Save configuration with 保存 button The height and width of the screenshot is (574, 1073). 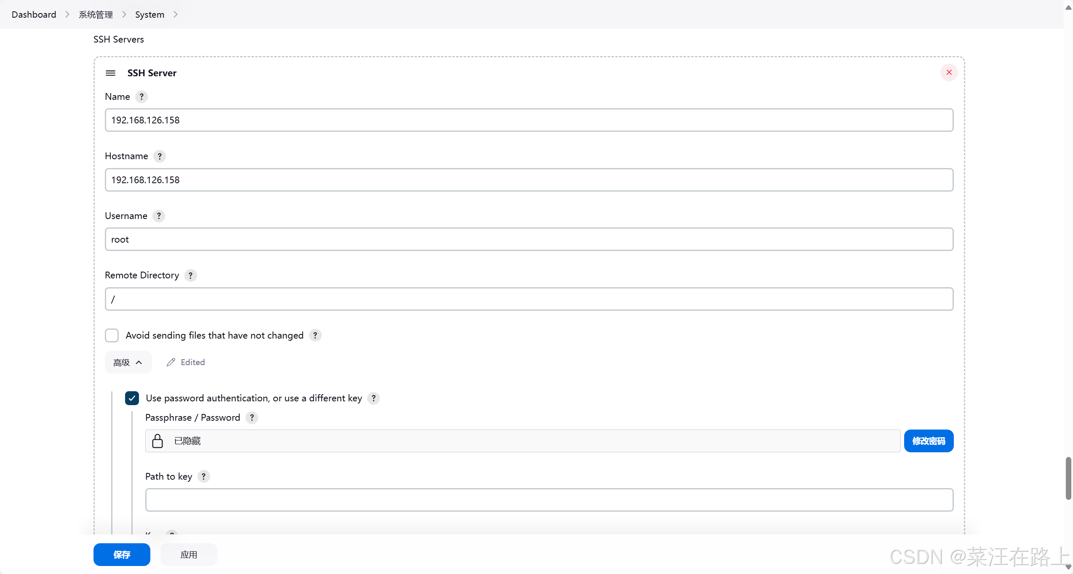pyautogui.click(x=122, y=555)
